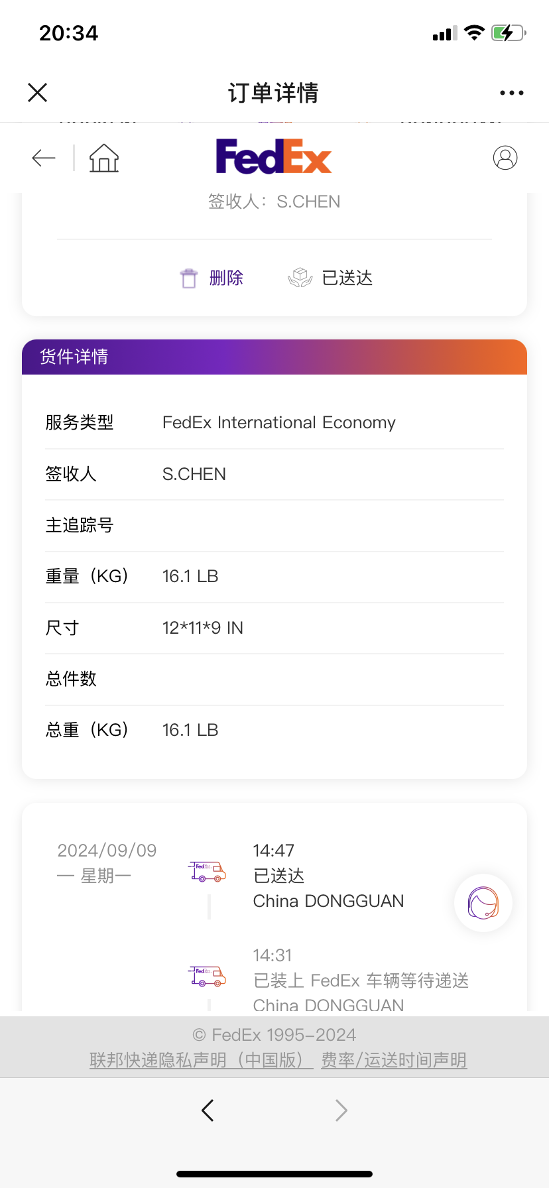Tap the 14:47 delivery truck icon

coord(208,871)
